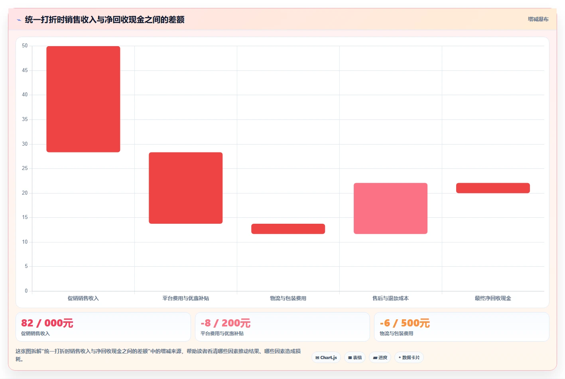Open the -6 / 500元 data card

(462, 327)
